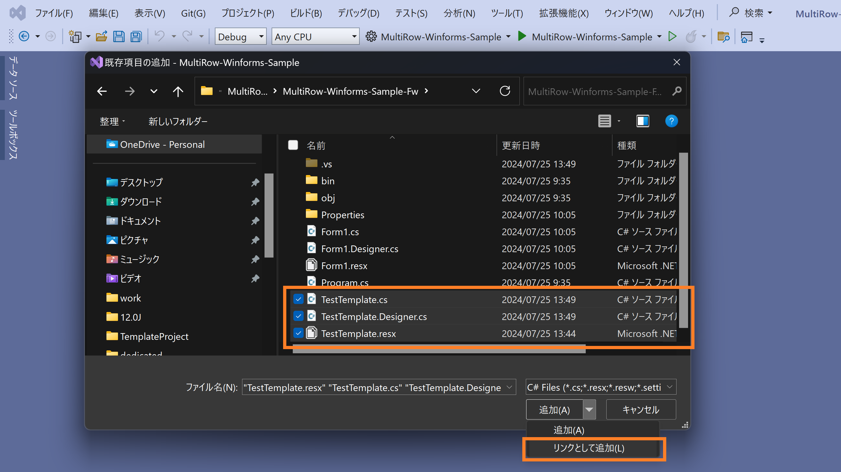Image resolution: width=841 pixels, height=472 pixels.
Task: Select the Form1.Designer.cs file row
Action: (x=483, y=249)
